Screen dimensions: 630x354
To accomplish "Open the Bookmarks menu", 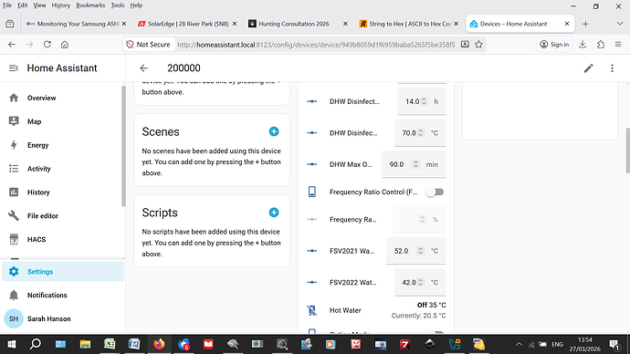I will tap(90, 5).
